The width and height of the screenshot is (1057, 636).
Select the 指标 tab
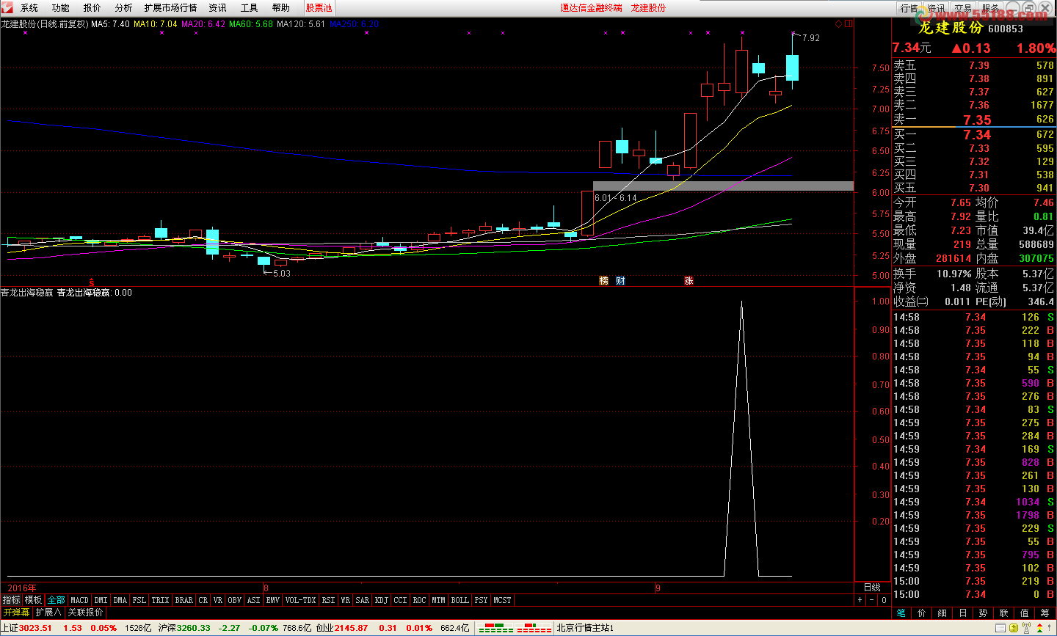point(11,600)
